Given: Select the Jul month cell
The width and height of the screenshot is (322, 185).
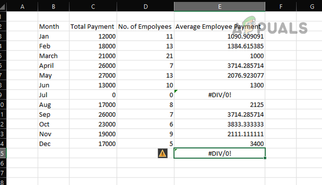Looking at the screenshot, I should [x=54, y=95].
